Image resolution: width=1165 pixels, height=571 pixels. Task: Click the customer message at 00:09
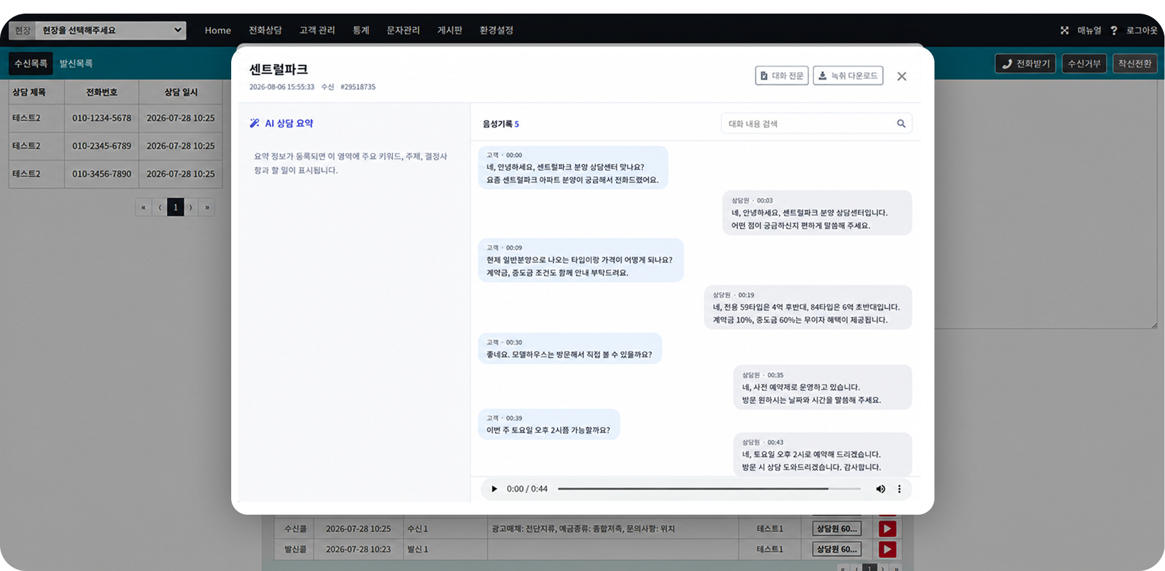(x=581, y=260)
